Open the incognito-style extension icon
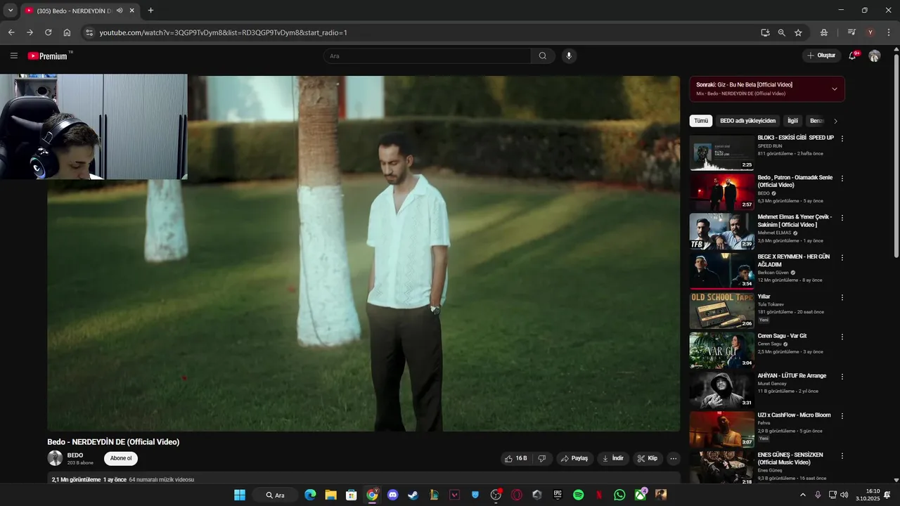 click(824, 32)
